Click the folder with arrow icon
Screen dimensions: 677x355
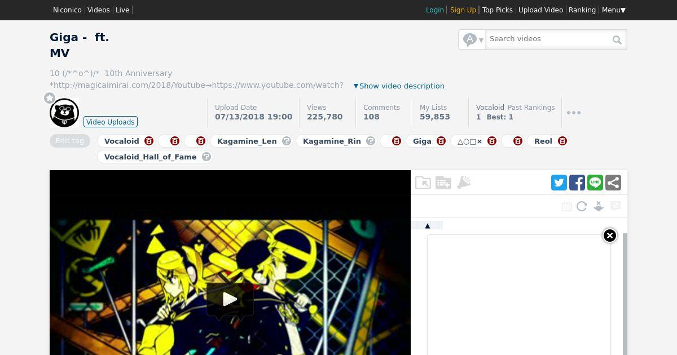[x=423, y=183]
